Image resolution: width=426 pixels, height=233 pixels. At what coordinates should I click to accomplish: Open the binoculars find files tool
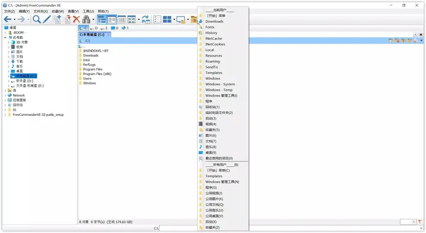tap(86, 20)
